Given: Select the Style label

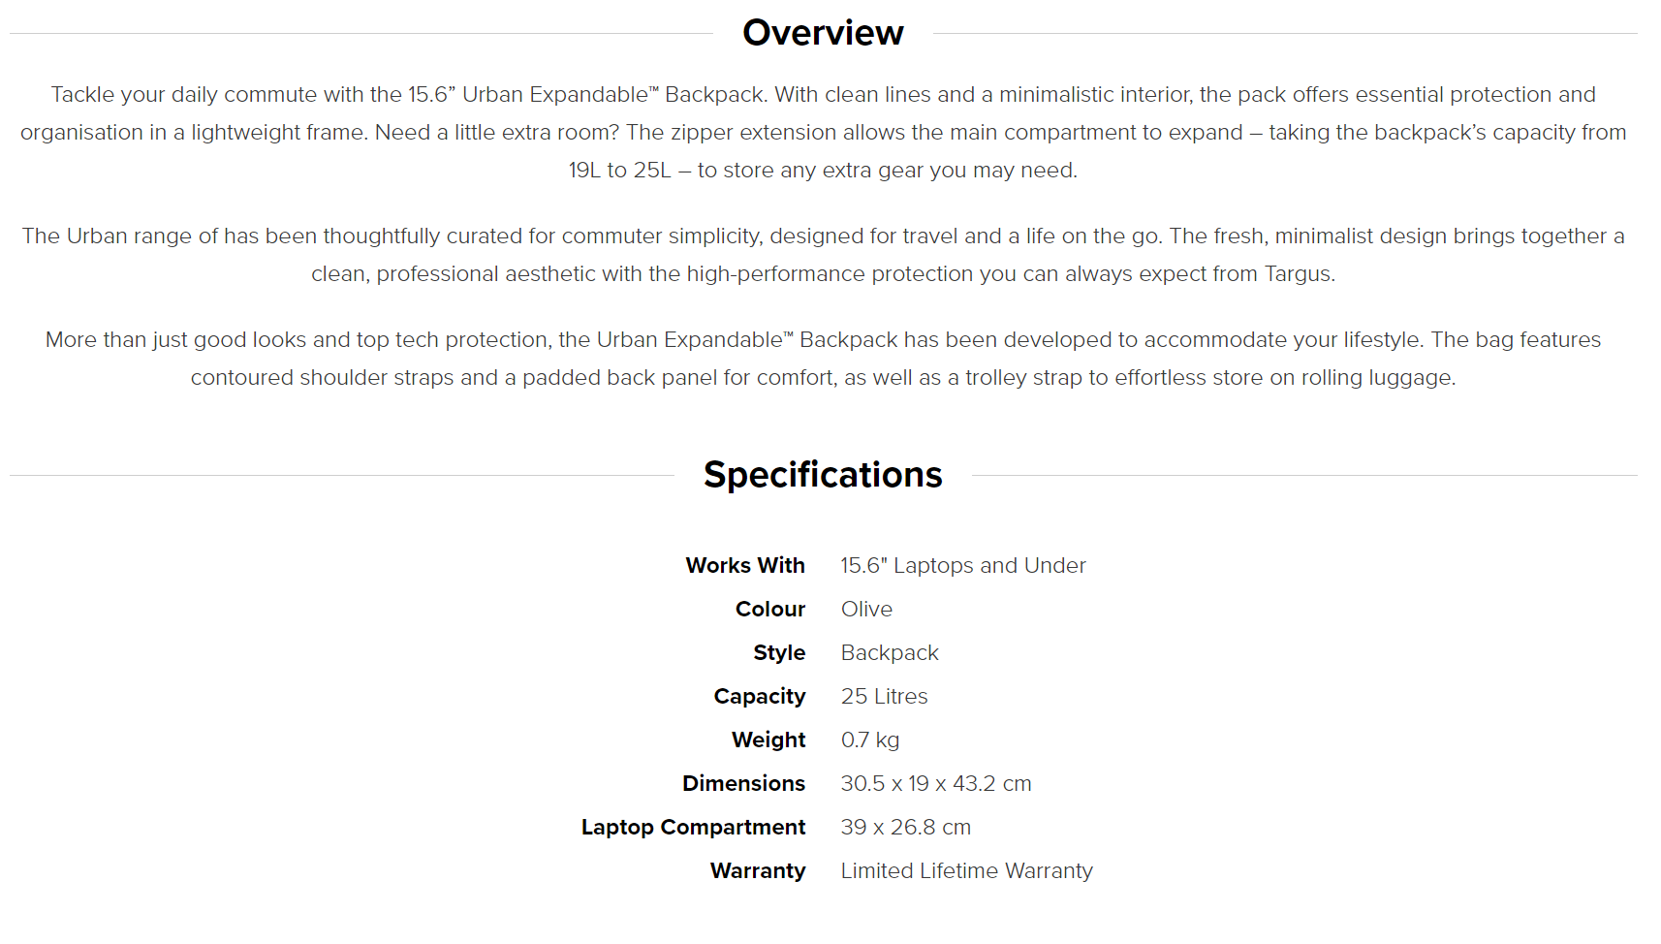Looking at the screenshot, I should (x=779, y=652).
